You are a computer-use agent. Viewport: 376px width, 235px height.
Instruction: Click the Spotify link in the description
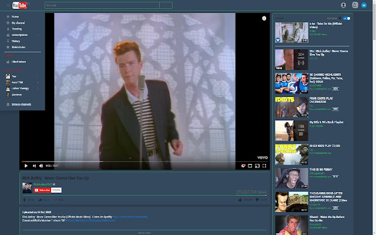(x=130, y=217)
